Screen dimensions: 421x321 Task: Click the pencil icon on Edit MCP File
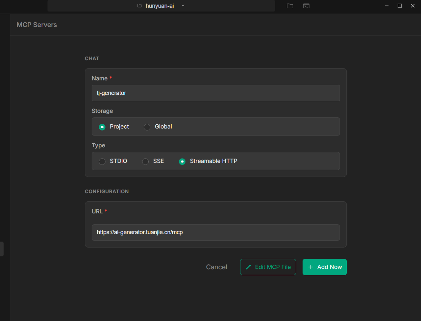(249, 267)
